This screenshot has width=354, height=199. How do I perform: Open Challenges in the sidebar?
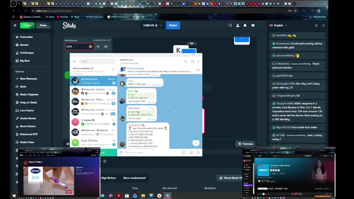[x=27, y=53]
